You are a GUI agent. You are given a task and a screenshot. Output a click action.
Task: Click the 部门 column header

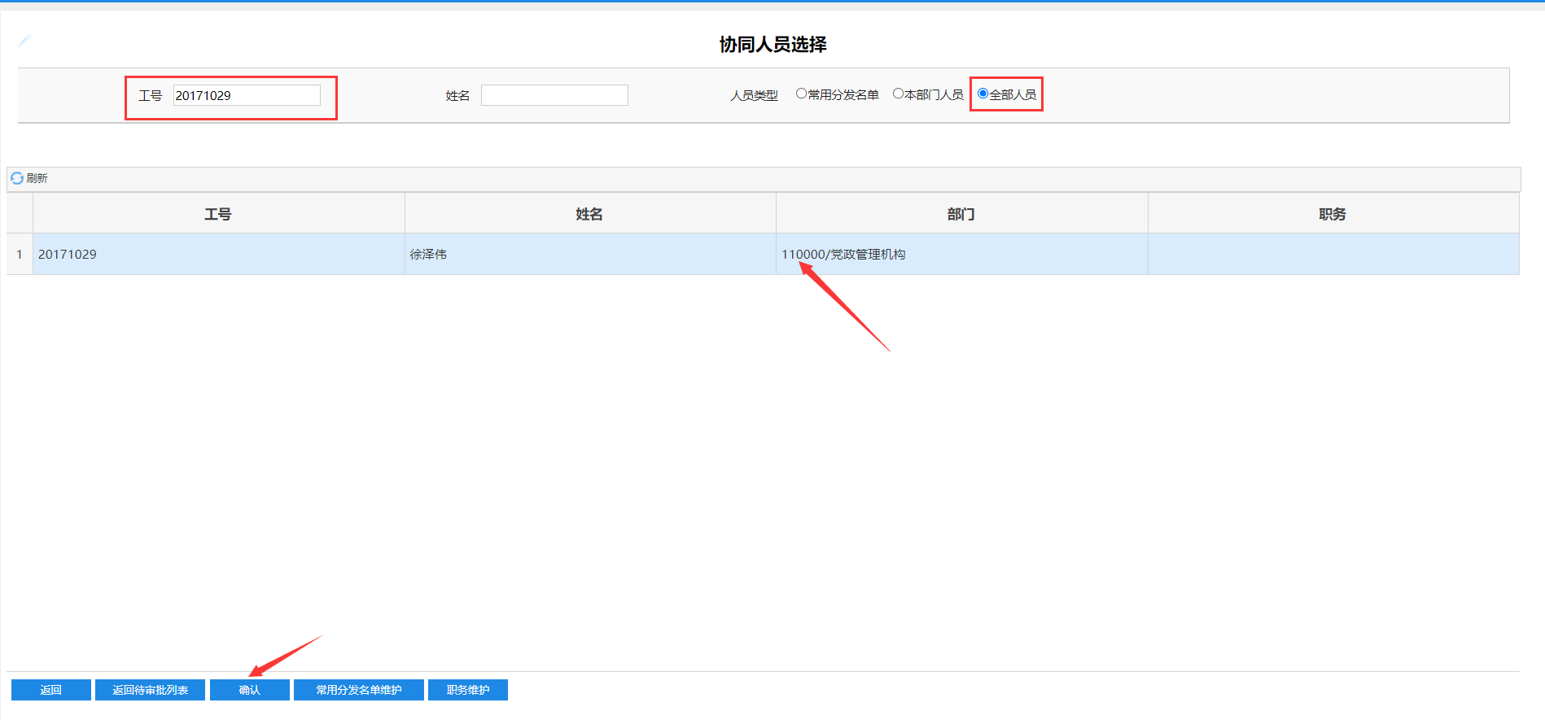tap(961, 214)
